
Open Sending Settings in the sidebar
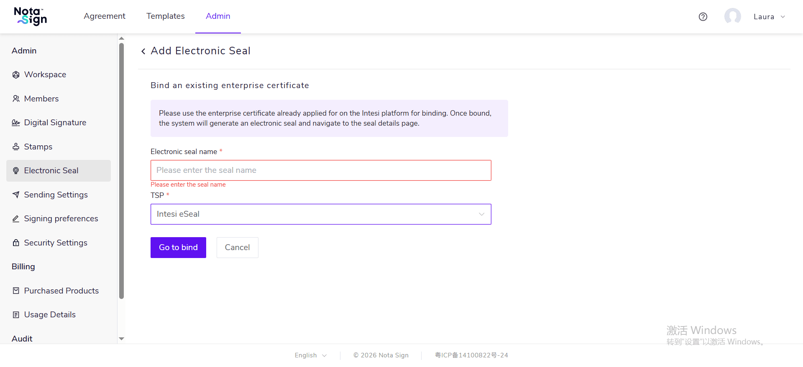pos(59,195)
